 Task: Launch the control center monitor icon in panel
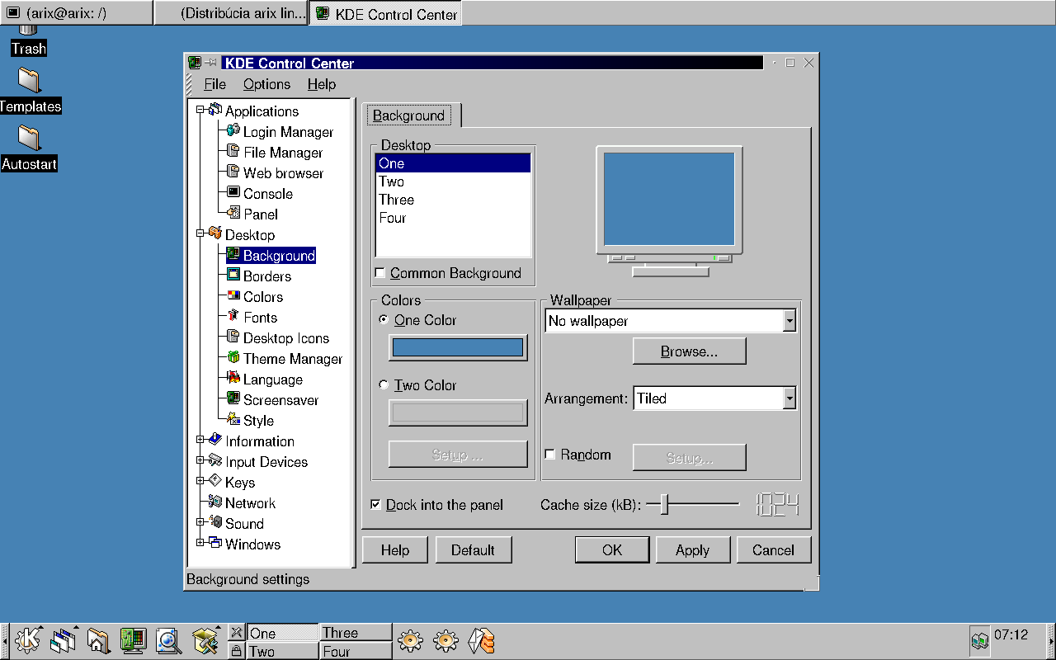(133, 639)
